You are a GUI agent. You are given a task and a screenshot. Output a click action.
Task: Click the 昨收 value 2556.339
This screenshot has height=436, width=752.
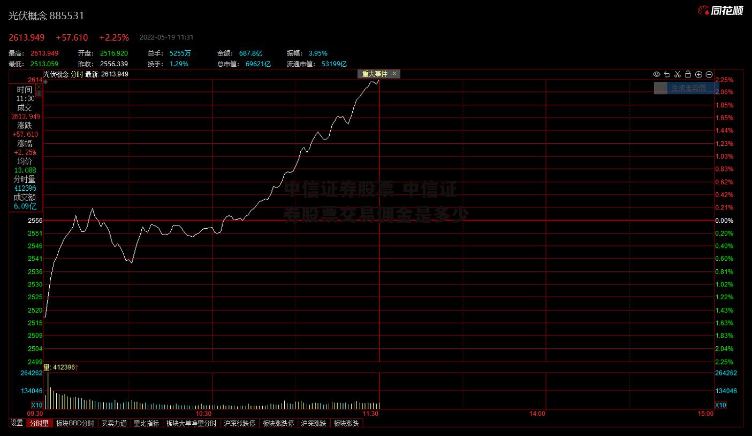click(114, 64)
